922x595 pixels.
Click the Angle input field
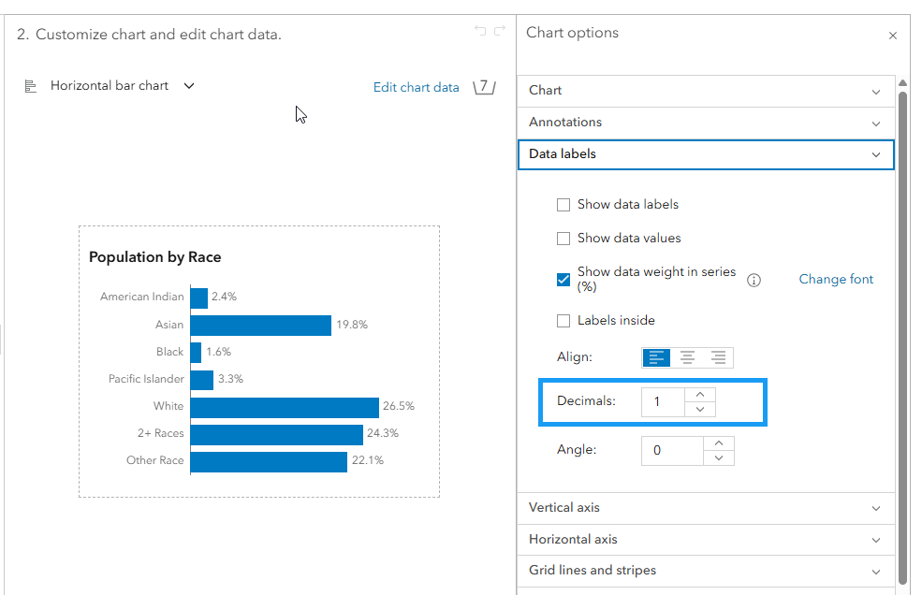(671, 450)
